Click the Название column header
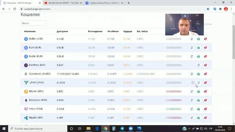235x132 pixels. tap(30, 32)
